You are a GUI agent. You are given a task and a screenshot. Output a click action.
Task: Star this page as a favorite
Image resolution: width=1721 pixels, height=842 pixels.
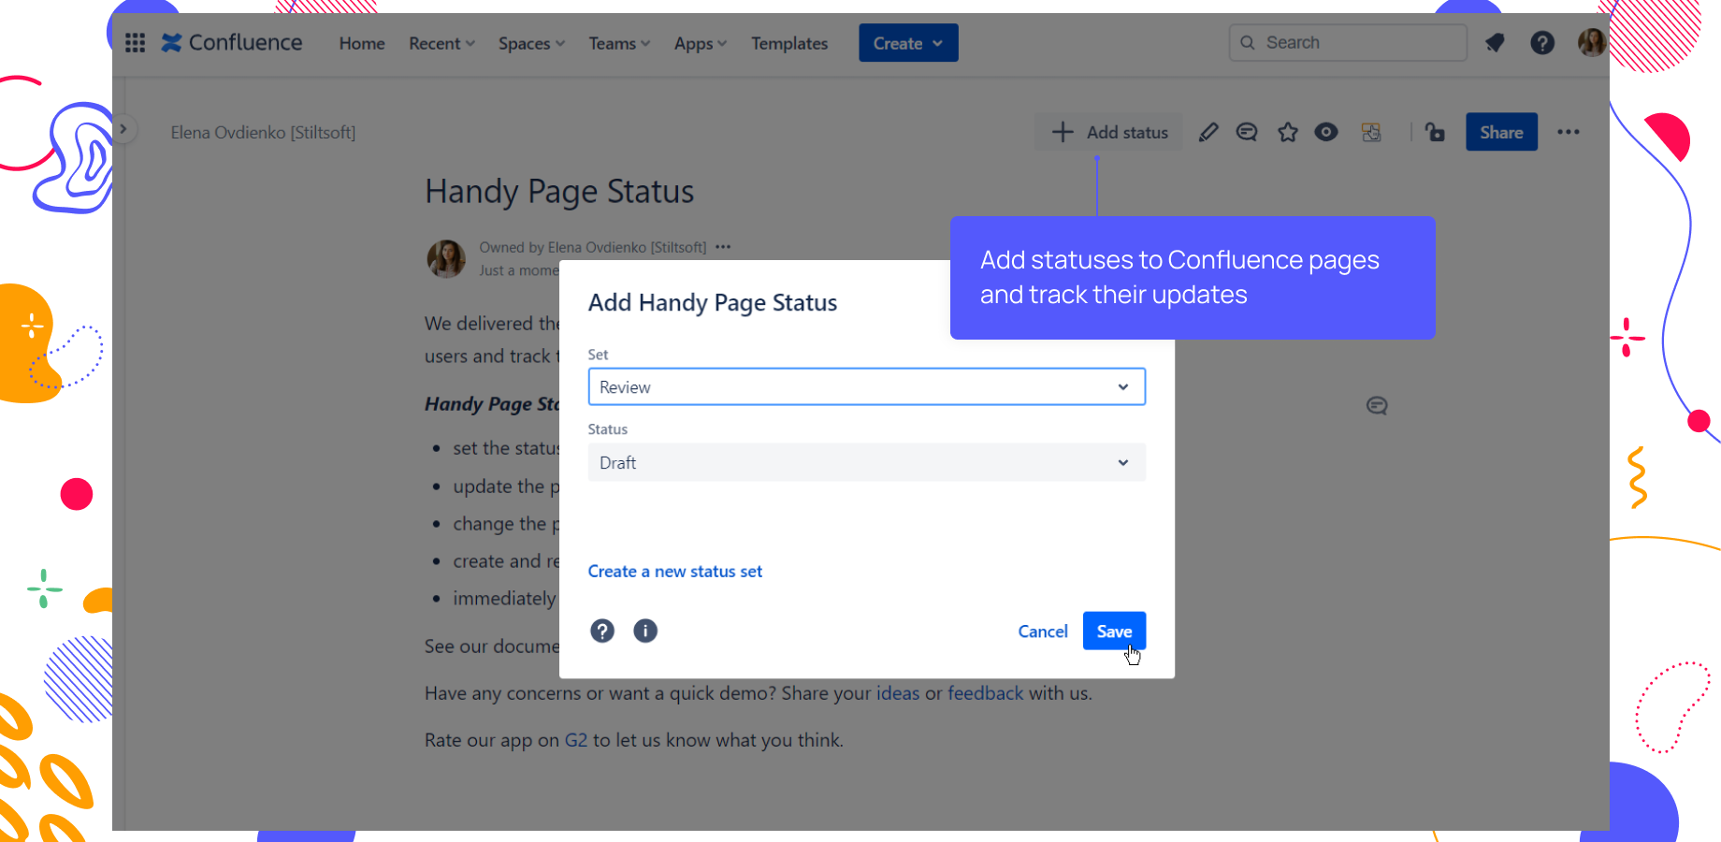point(1288,132)
